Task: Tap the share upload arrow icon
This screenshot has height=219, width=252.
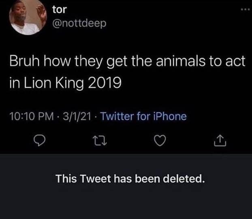Action: [219, 141]
